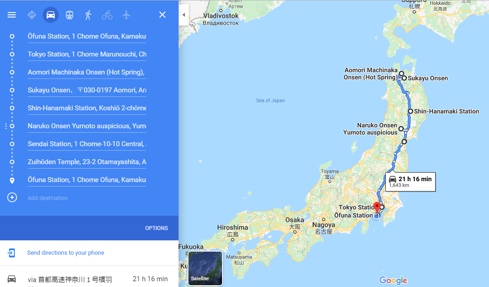Edit Sukayu Onsen destination field
The width and height of the screenshot is (489, 287).
click(x=87, y=90)
